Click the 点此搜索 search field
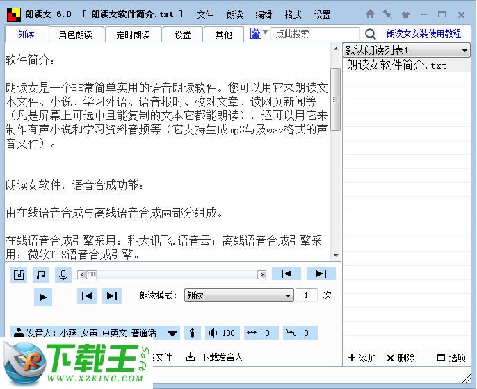Viewport: 477px width, 389px height. click(315, 33)
